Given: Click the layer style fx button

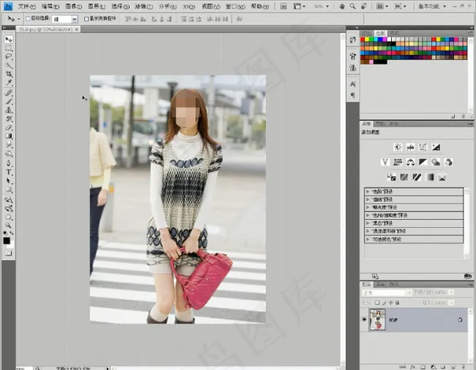Looking at the screenshot, I should [x=413, y=367].
